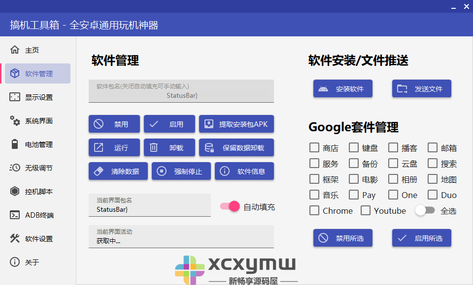Image resolution: width=473 pixels, height=285 pixels.
Task: Click the package name input field
Action: (181, 91)
